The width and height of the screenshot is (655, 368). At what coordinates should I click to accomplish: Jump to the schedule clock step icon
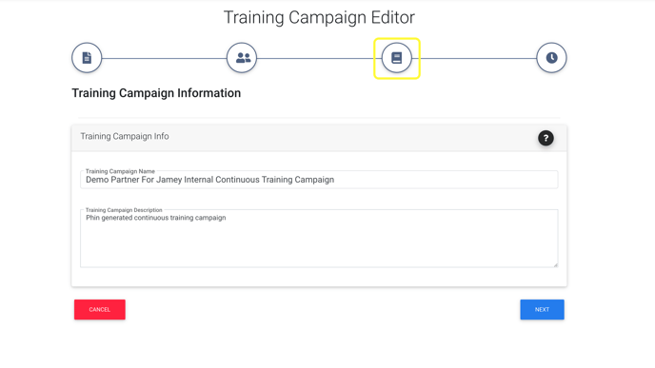point(551,58)
